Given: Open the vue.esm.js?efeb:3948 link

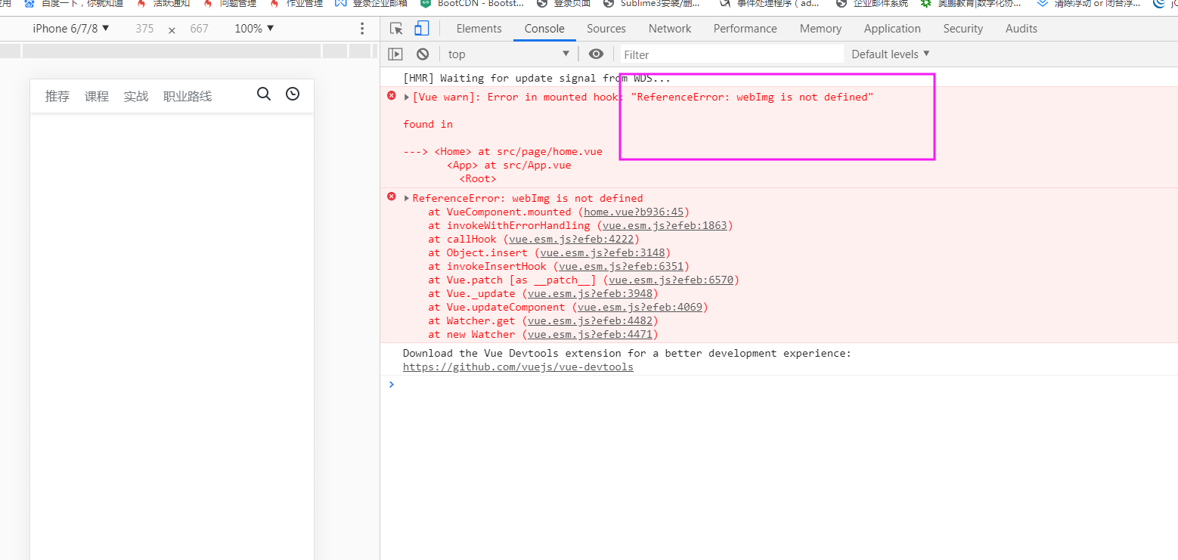Looking at the screenshot, I should (x=591, y=293).
